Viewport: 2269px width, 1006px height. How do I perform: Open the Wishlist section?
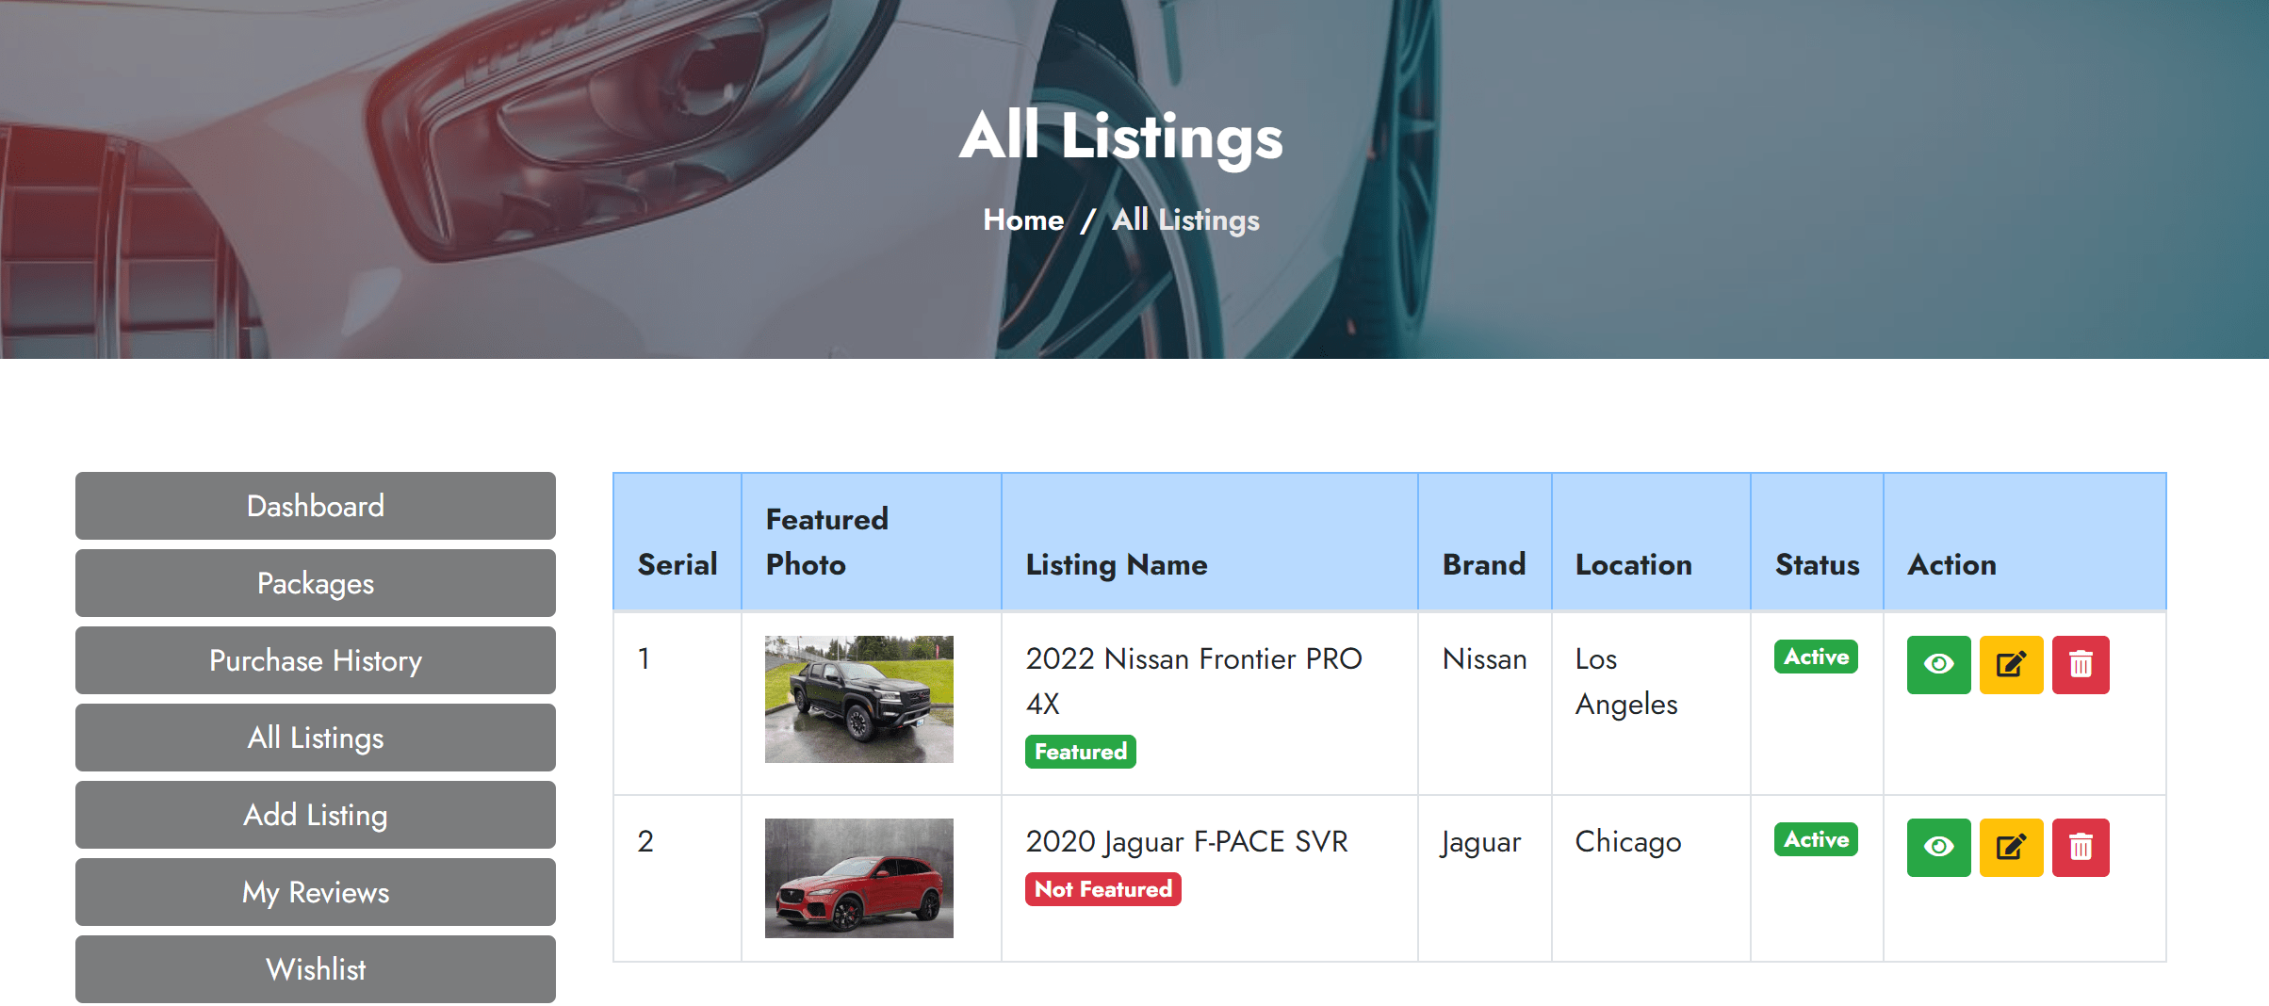[315, 969]
